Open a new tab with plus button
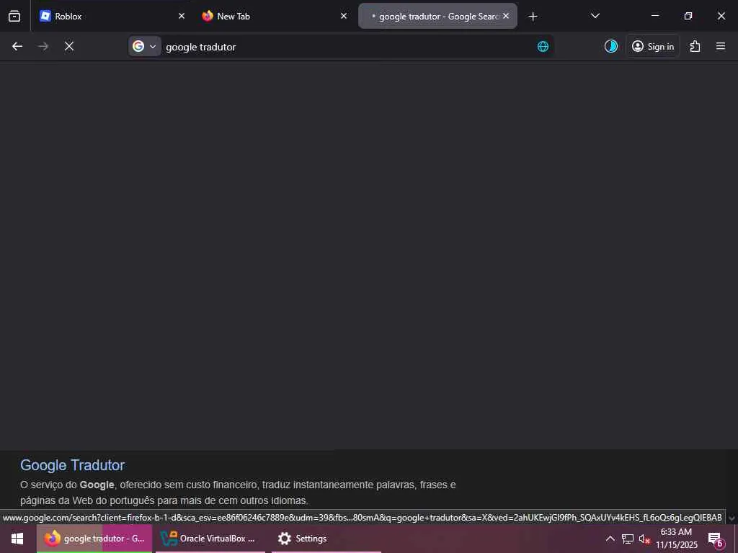 (x=533, y=17)
